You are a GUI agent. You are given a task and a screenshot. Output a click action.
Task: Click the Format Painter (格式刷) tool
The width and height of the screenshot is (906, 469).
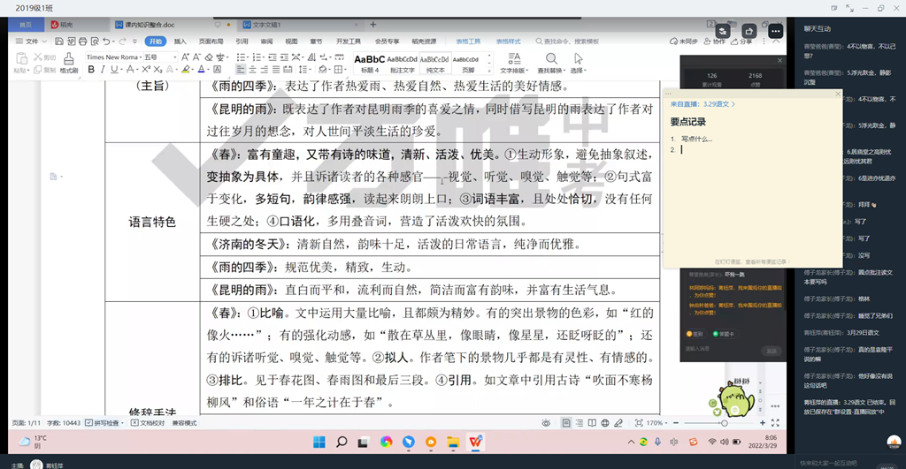68,63
